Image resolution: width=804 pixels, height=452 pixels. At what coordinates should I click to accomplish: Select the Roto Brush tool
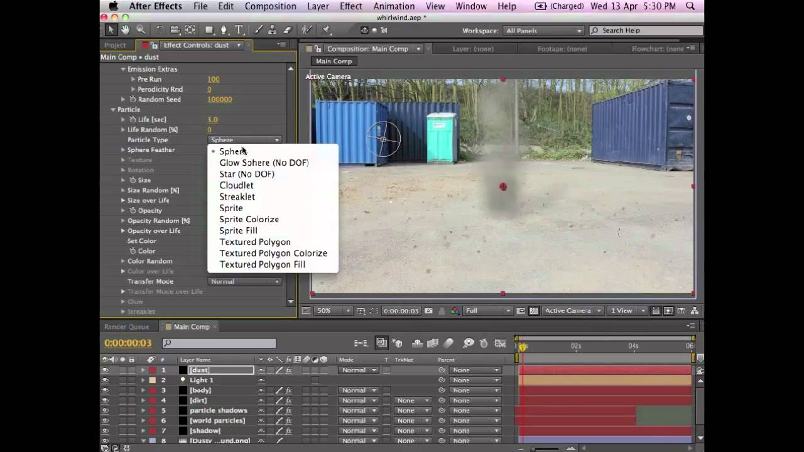click(x=307, y=30)
